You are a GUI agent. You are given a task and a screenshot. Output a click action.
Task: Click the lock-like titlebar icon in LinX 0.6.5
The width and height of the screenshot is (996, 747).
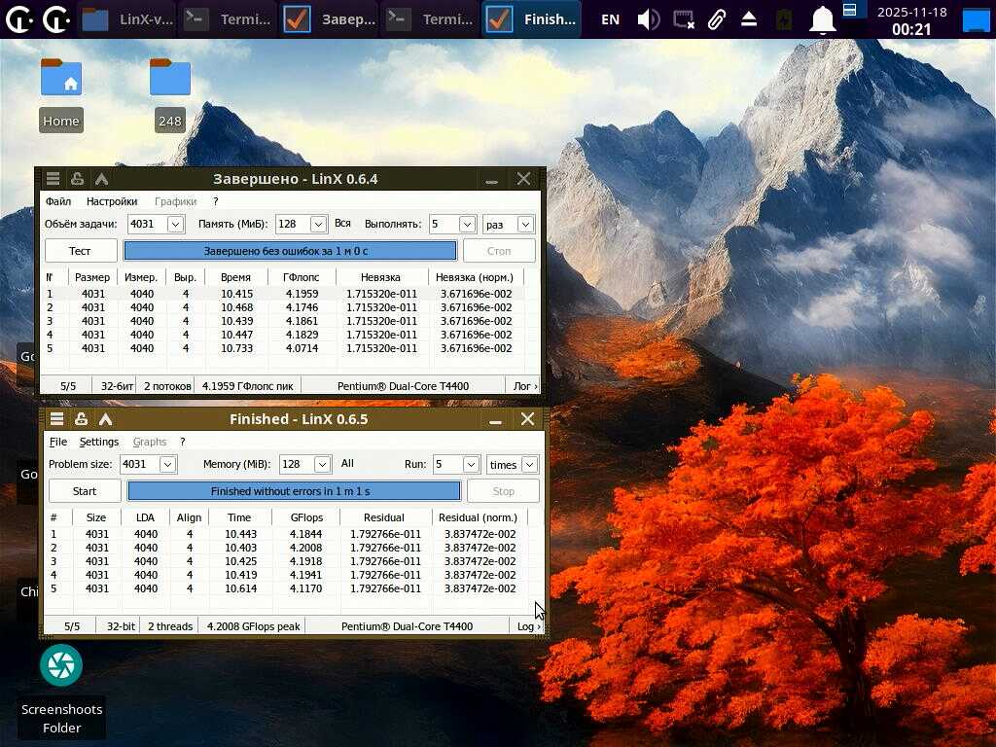[82, 419]
